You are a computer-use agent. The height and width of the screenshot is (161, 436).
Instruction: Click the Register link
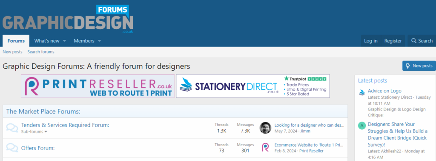[x=393, y=41]
